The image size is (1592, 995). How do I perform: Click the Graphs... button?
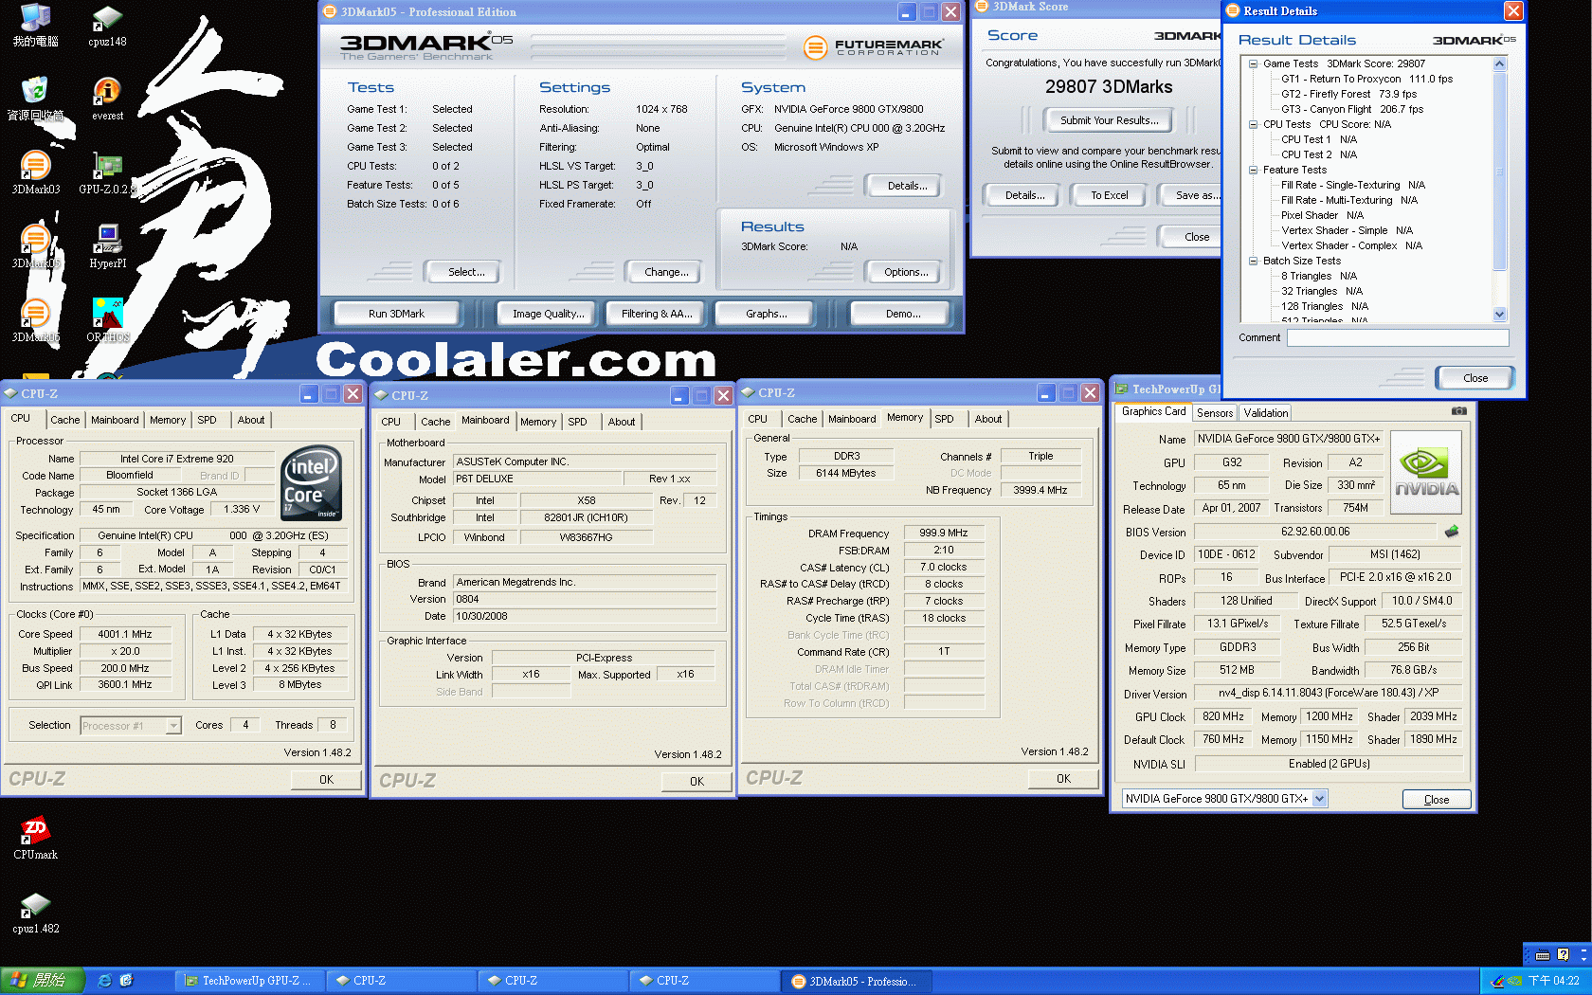tap(766, 314)
